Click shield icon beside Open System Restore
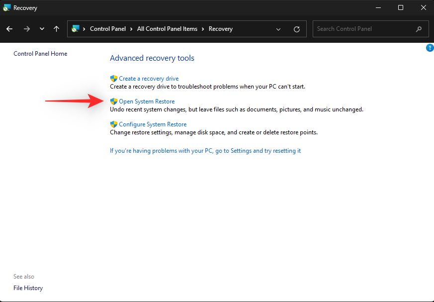The height and width of the screenshot is (302, 434). click(x=113, y=101)
